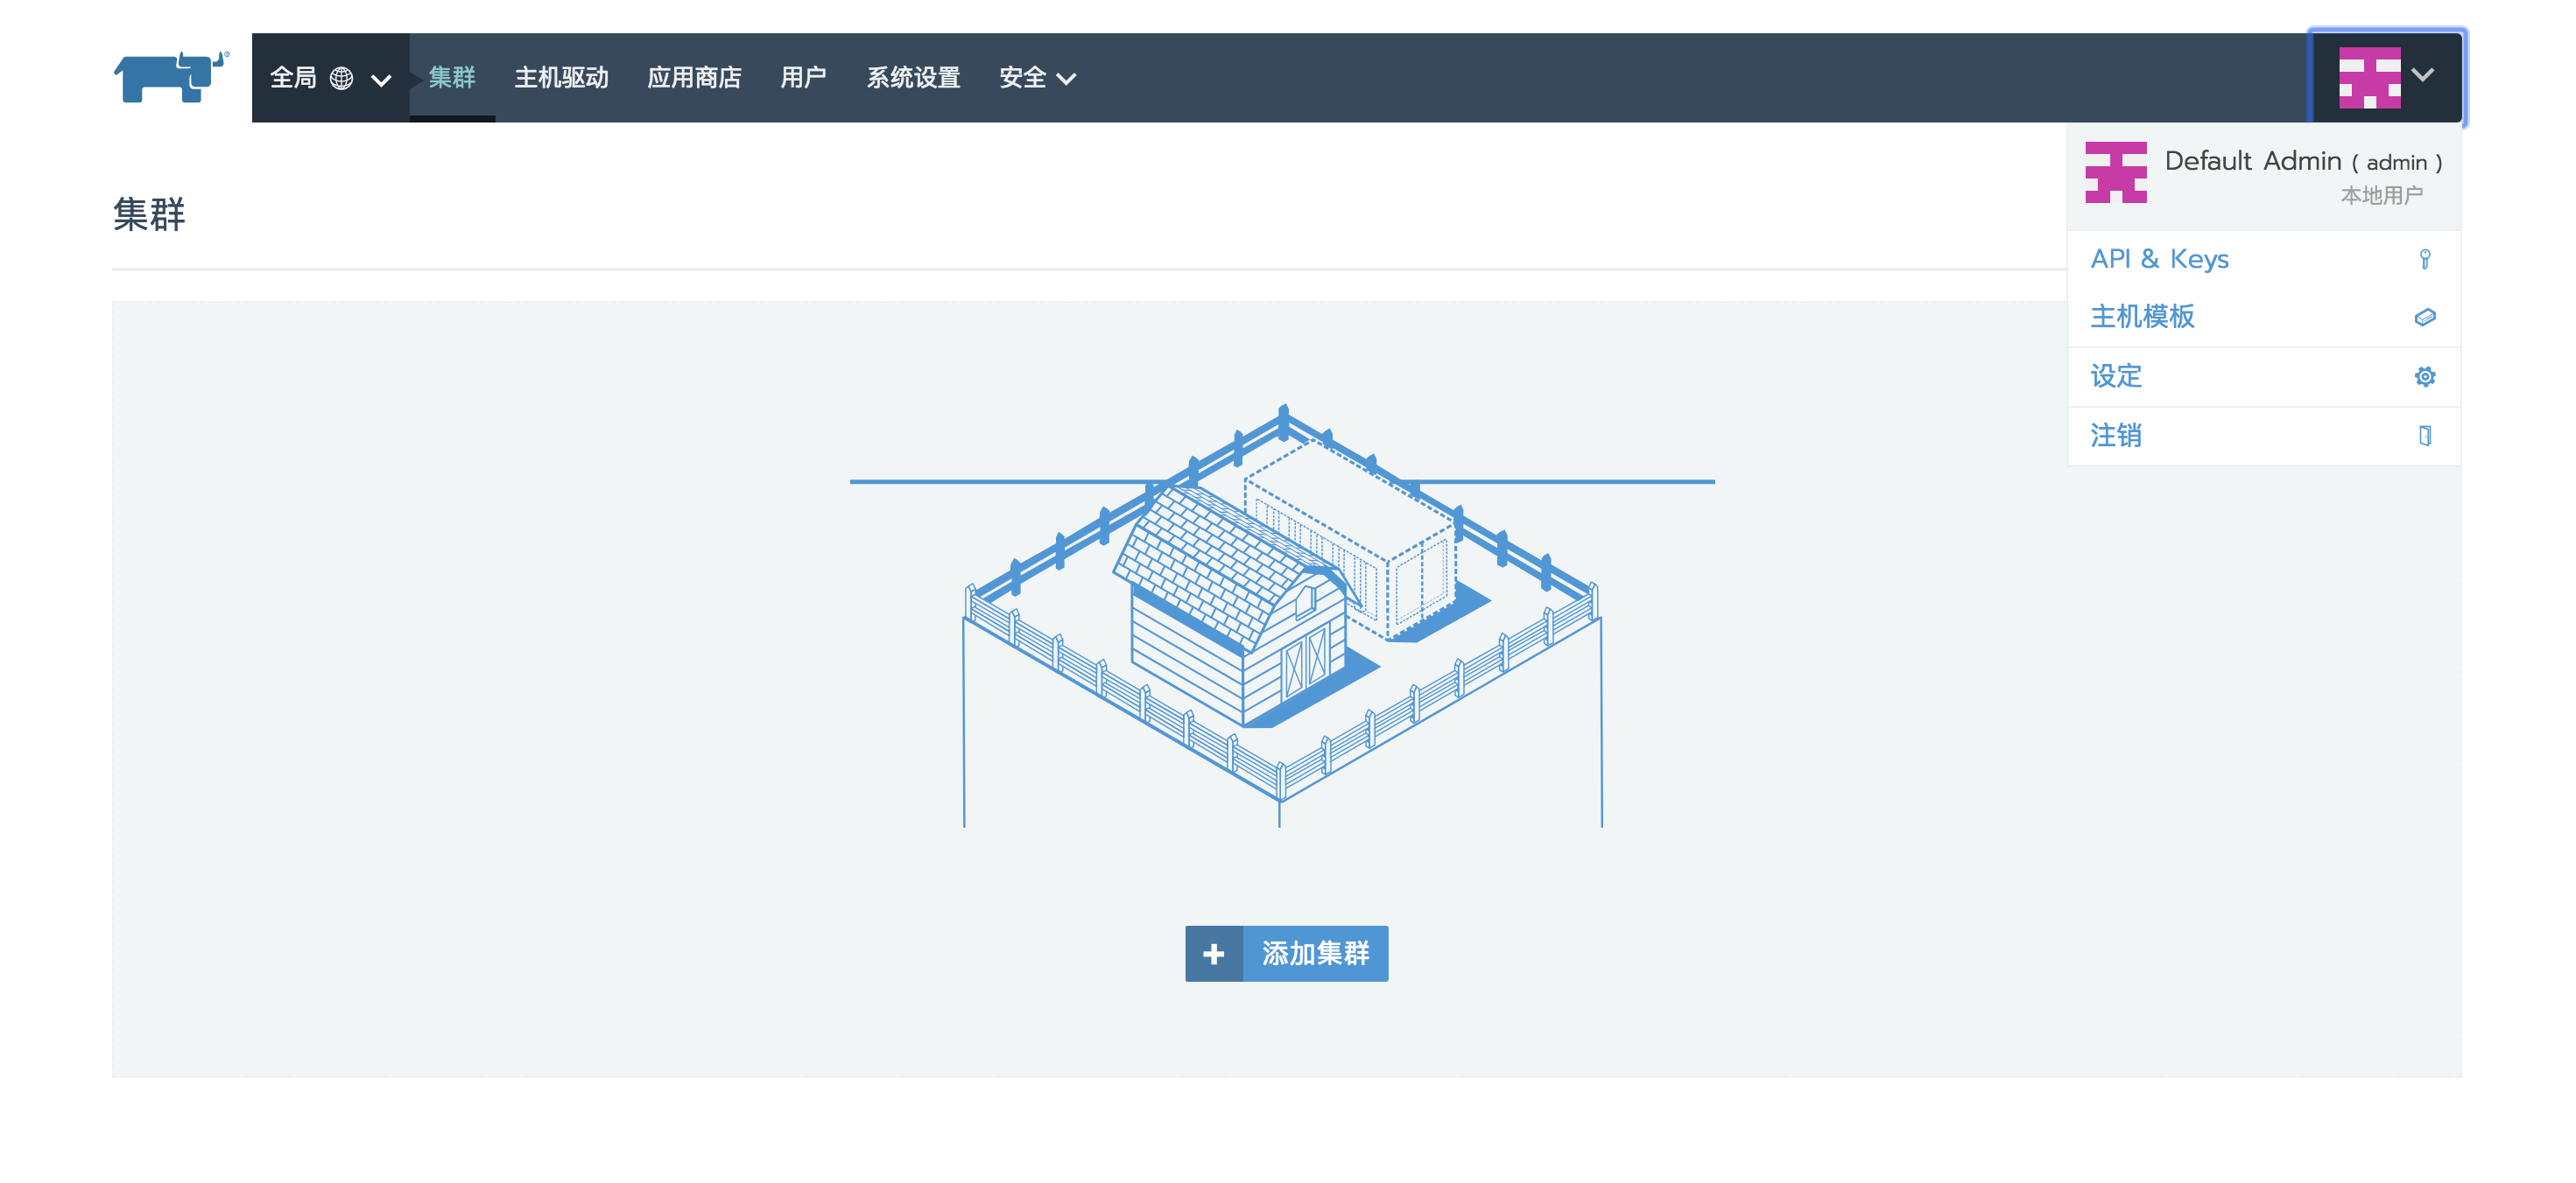
Task: Expand the 全局 scope dropdown
Action: point(381,80)
